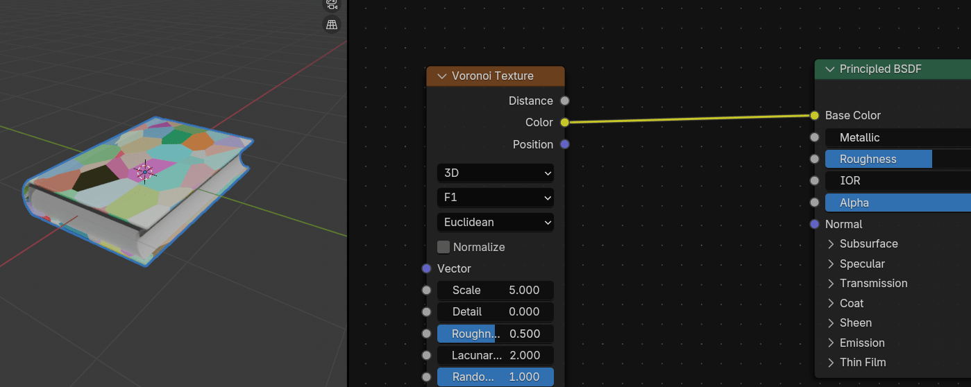The width and height of the screenshot is (971, 387).
Task: Open the Euclidean distance metric dropdown
Action: tap(495, 223)
